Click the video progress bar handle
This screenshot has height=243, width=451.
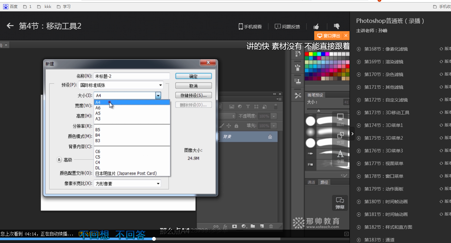click(154, 239)
